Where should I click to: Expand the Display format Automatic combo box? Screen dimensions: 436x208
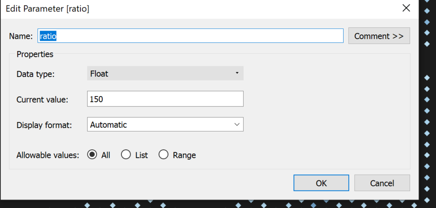click(165, 124)
